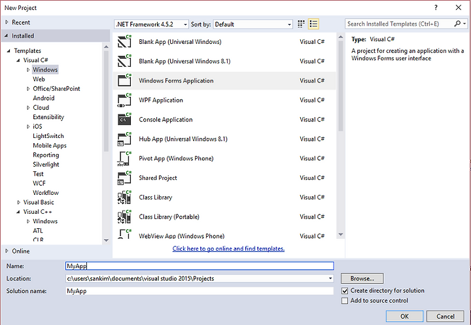Click the go online and find templates link
The height and width of the screenshot is (325, 471).
[228, 248]
